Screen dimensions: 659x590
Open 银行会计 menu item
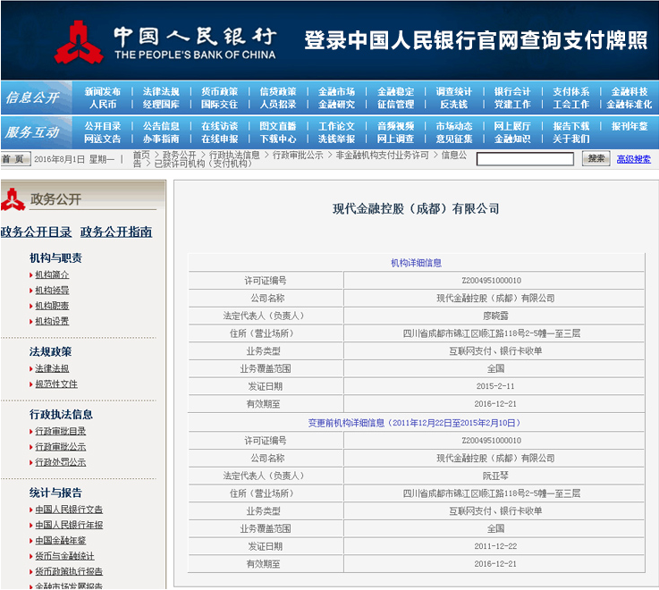pos(512,91)
